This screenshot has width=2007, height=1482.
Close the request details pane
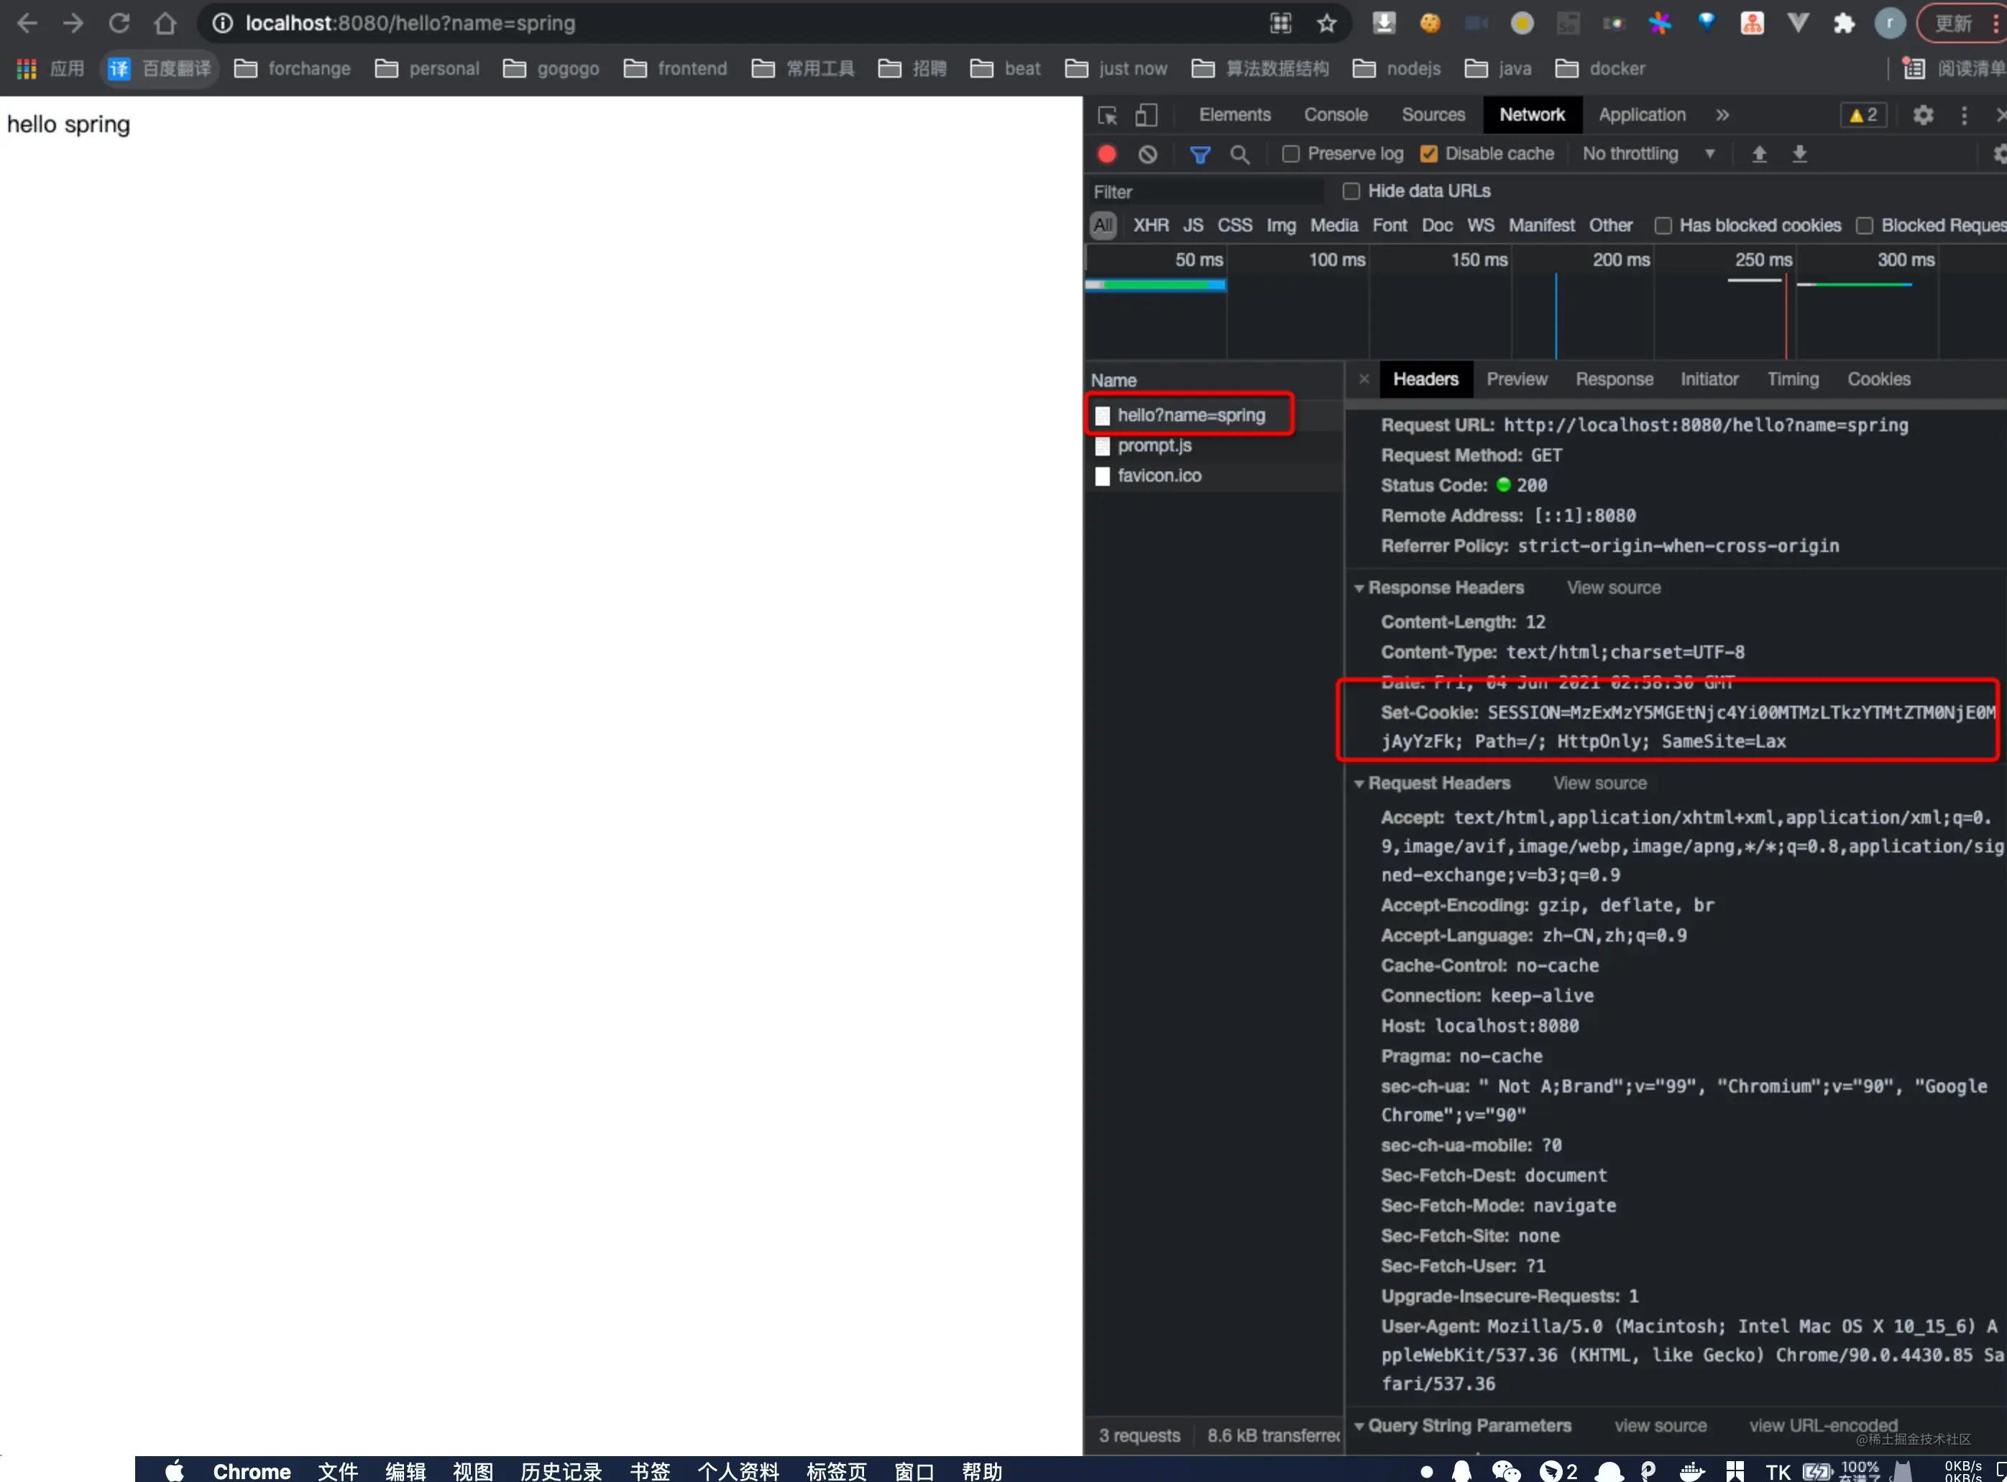click(x=1364, y=379)
